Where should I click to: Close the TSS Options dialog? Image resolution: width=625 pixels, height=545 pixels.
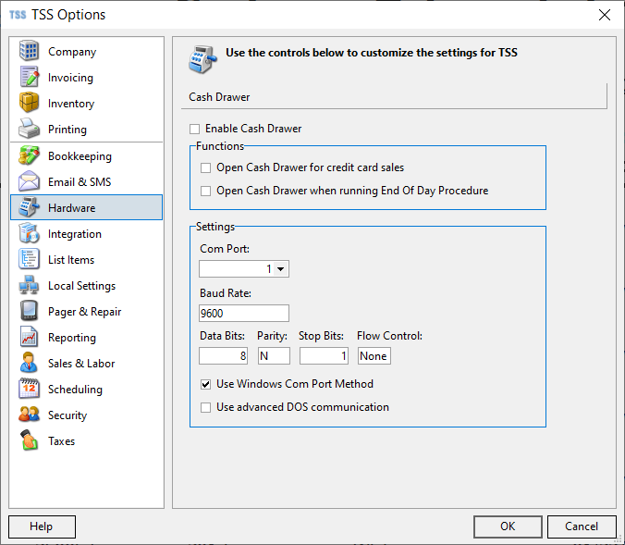[605, 15]
